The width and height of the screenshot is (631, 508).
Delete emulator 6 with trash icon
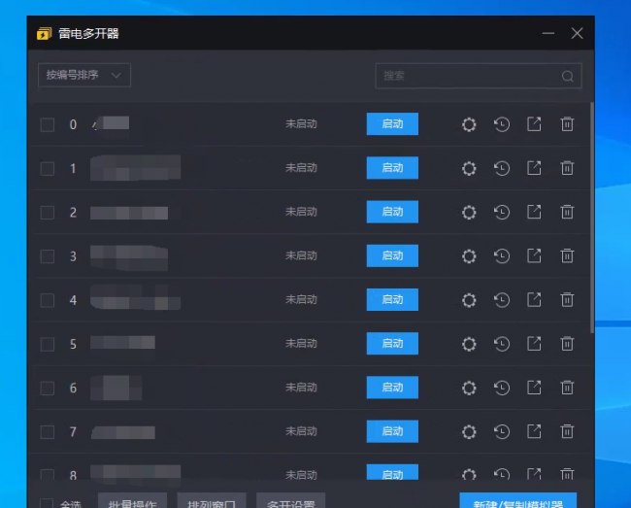(567, 388)
